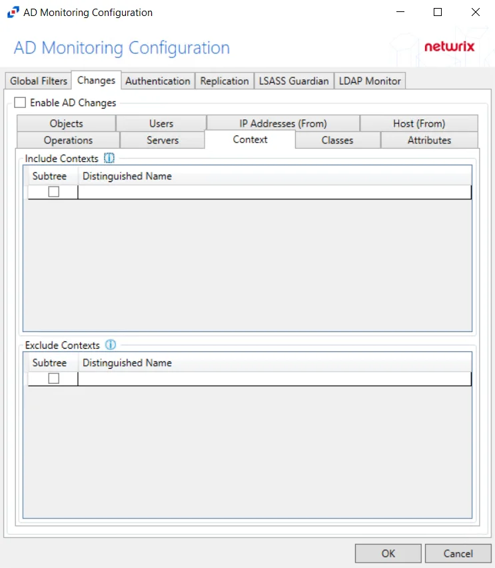495x568 pixels.
Task: Maximize the AD Monitoring Configuration window
Action: [x=438, y=12]
